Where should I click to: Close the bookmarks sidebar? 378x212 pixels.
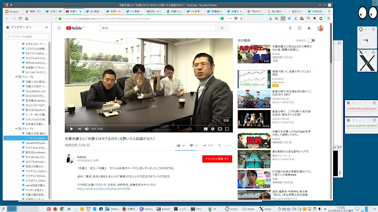click(47, 28)
